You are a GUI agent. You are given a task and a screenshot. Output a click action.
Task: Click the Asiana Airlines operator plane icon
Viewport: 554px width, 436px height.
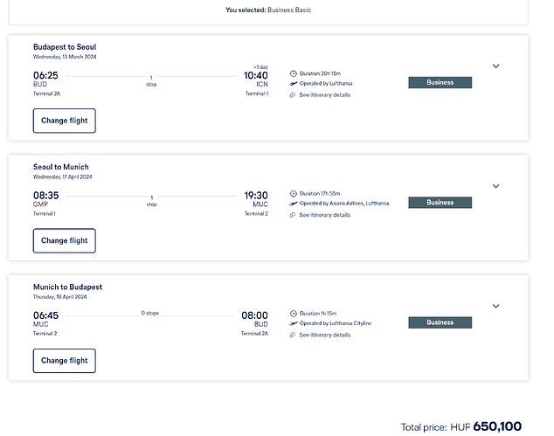294,203
